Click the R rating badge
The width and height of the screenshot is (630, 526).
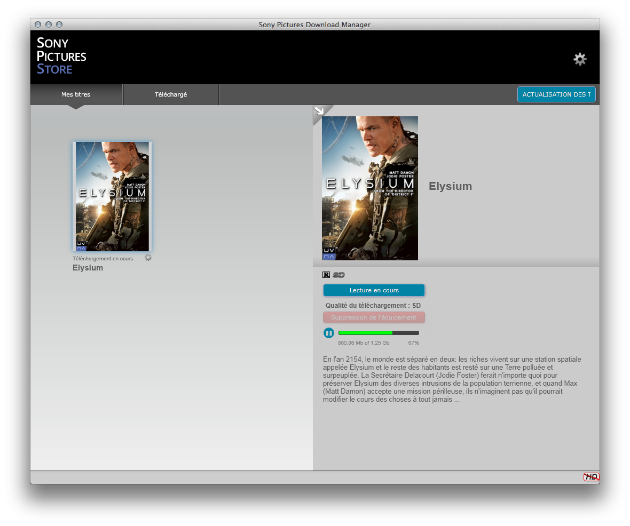(326, 275)
